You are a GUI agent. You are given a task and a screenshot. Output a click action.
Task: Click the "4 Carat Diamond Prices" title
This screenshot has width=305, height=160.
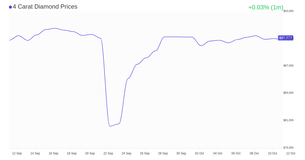[x=45, y=7]
